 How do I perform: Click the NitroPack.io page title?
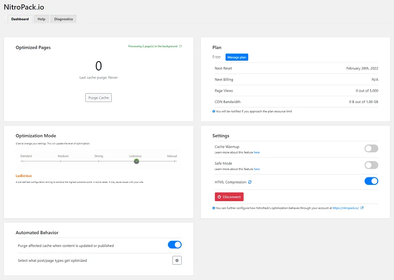point(24,7)
